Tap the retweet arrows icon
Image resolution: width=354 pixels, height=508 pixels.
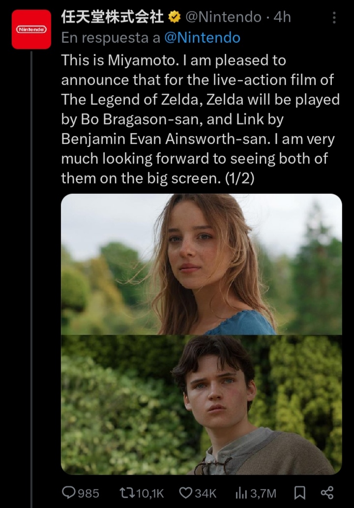pyautogui.click(x=127, y=493)
